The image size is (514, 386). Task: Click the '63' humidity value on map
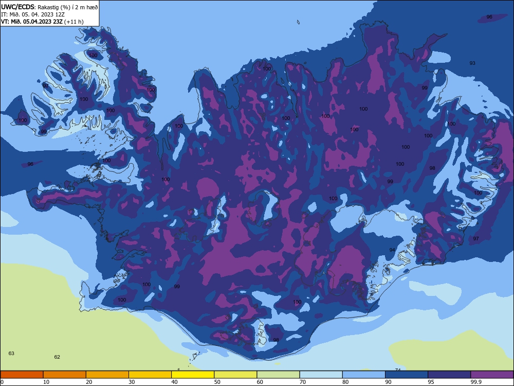coord(11,354)
